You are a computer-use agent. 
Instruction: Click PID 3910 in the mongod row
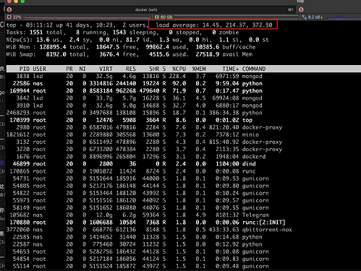pos(22,106)
